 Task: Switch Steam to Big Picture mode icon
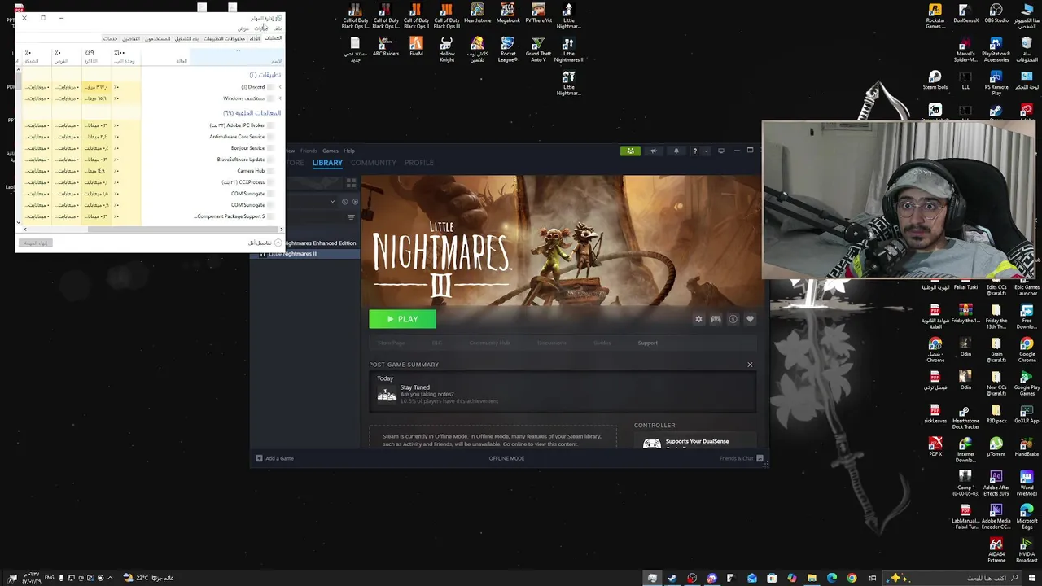(720, 151)
